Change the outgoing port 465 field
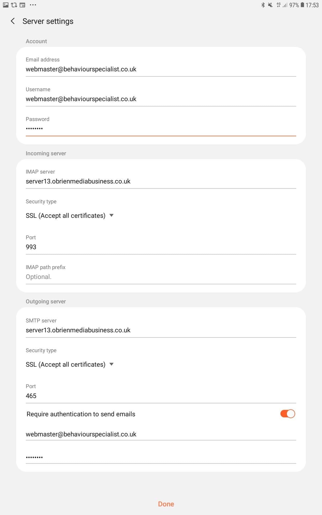322x515 pixels. (161, 396)
